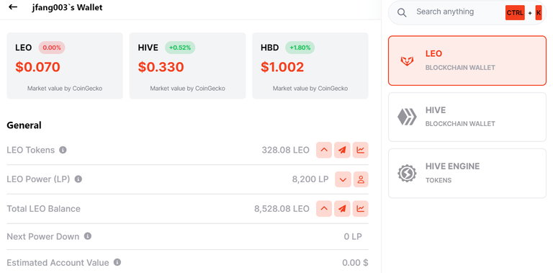Click the LEO 0.00% change badge

point(52,48)
